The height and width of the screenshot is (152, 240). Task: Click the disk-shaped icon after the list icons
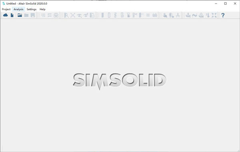(x=56, y=15)
